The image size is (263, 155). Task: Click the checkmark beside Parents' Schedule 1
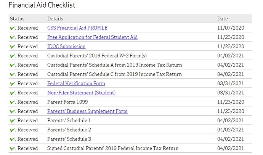pyautogui.click(x=12, y=121)
